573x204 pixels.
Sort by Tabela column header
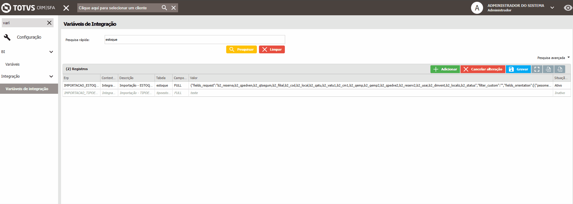pyautogui.click(x=163, y=78)
